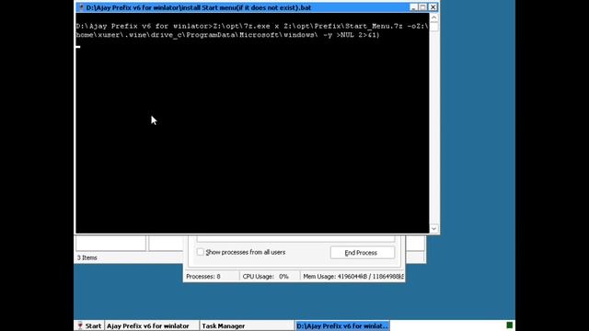The height and width of the screenshot is (331, 589).
Task: Click End Process button in Task Manager
Action: click(362, 253)
